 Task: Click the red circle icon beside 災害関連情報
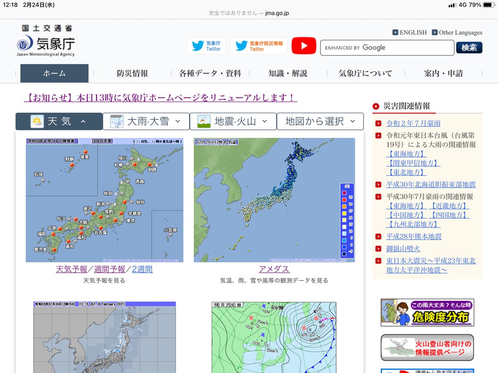click(x=376, y=106)
